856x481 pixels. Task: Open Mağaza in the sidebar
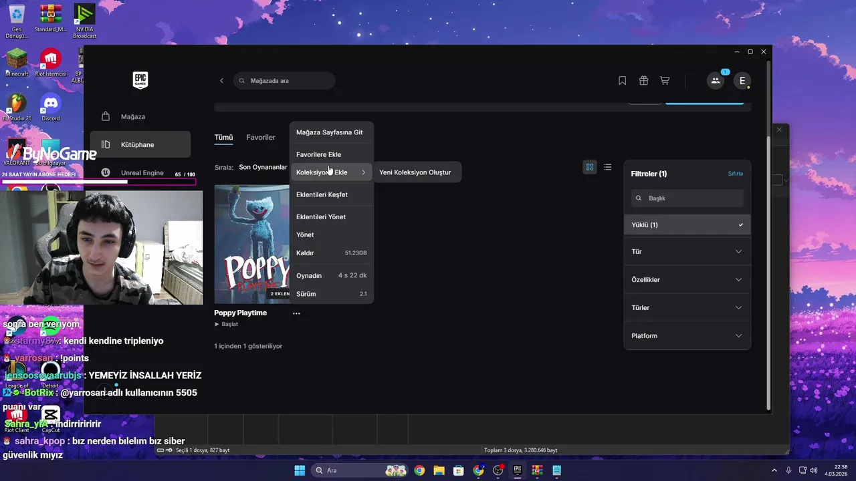tap(140, 117)
